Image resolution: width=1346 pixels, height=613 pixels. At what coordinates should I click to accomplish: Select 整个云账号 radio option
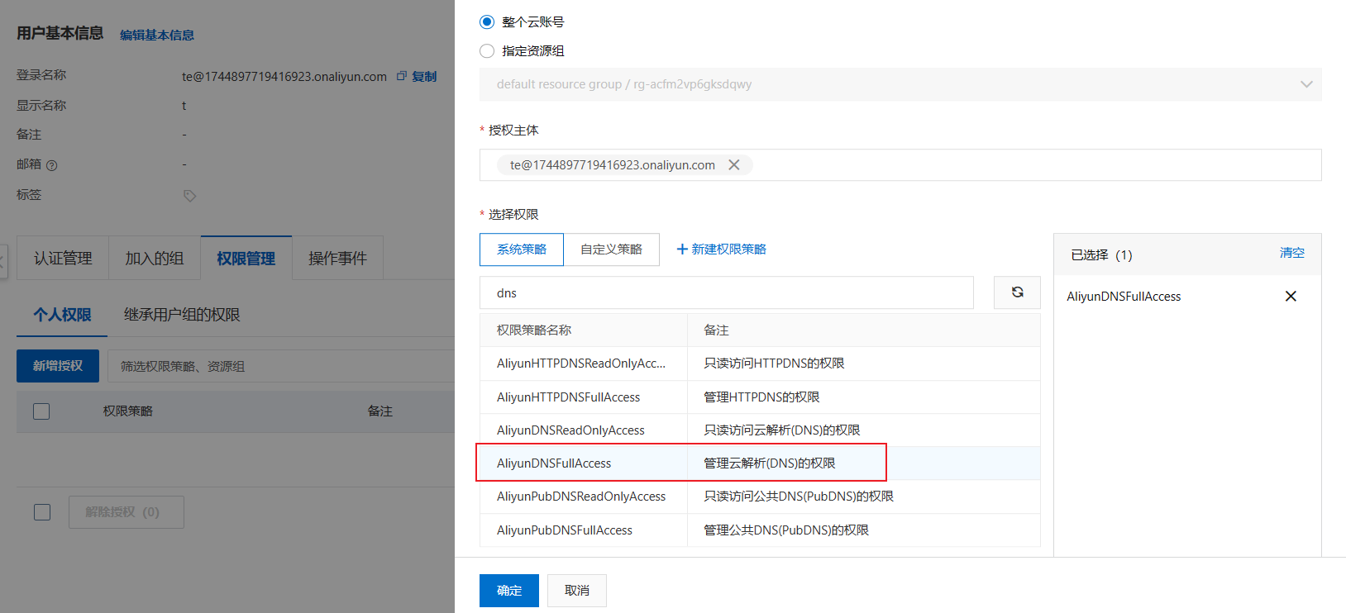tap(487, 21)
